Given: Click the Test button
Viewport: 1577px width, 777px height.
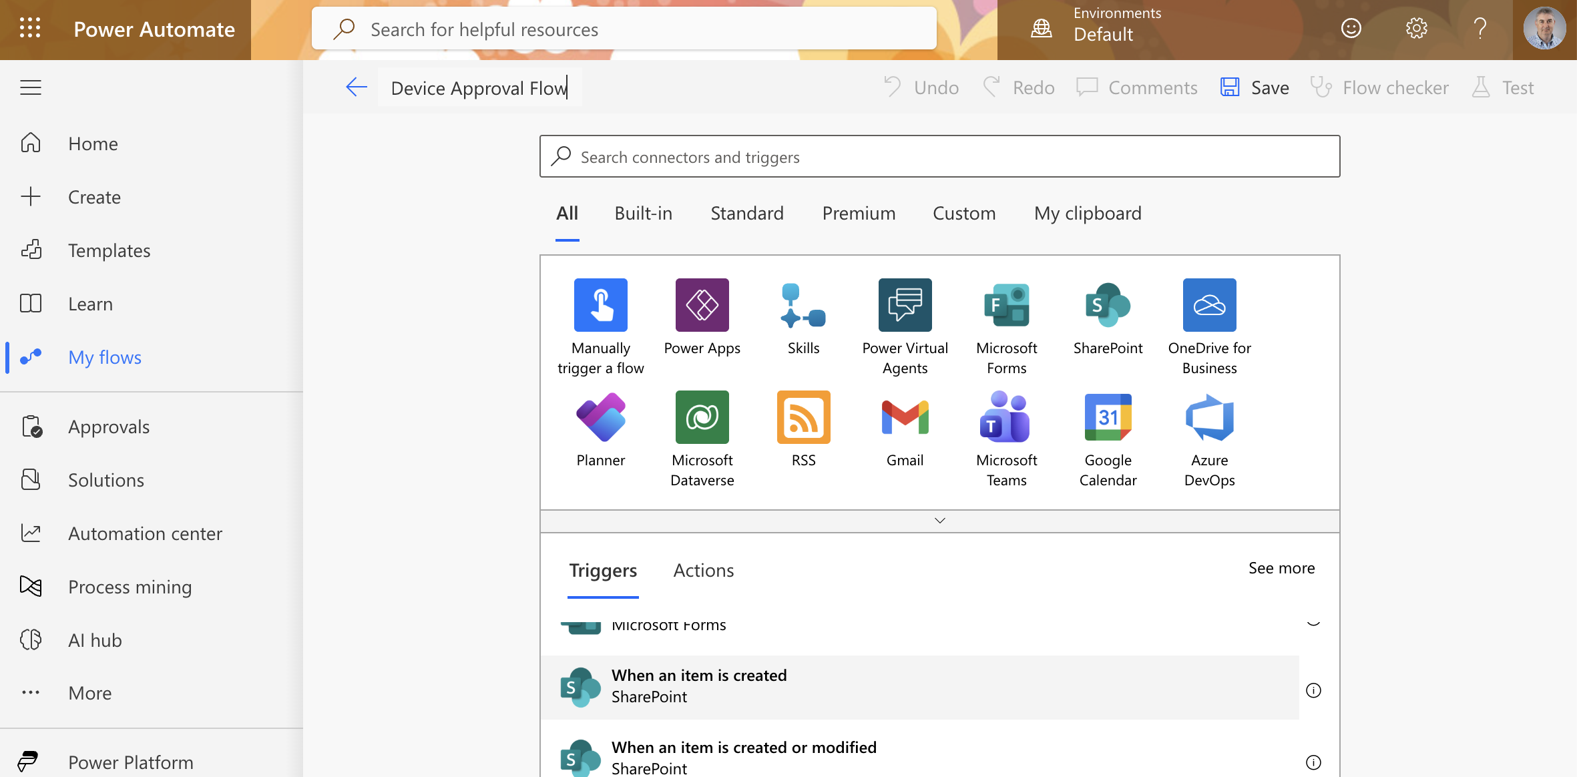Looking at the screenshot, I should (1503, 87).
